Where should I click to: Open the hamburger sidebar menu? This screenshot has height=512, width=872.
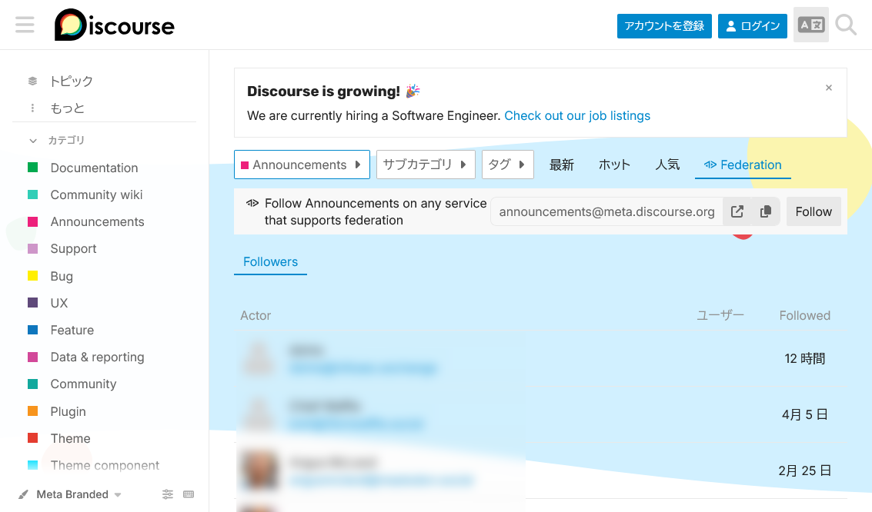pos(25,25)
